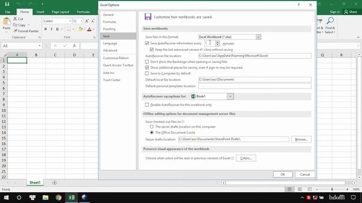
Task: Expand the Font group dialog launcher
Action: [x=94, y=37]
